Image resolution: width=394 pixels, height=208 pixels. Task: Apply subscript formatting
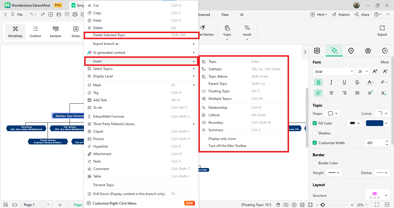[x=383, y=93]
